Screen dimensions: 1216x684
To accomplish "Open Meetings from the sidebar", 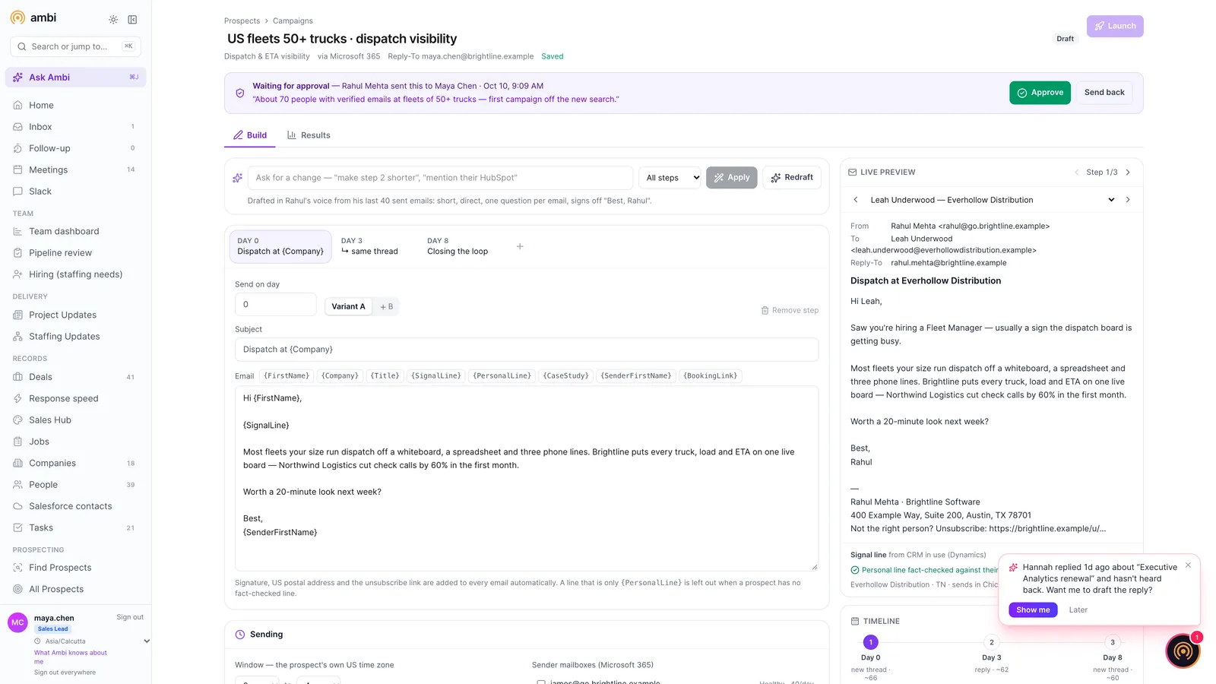I will (75, 170).
